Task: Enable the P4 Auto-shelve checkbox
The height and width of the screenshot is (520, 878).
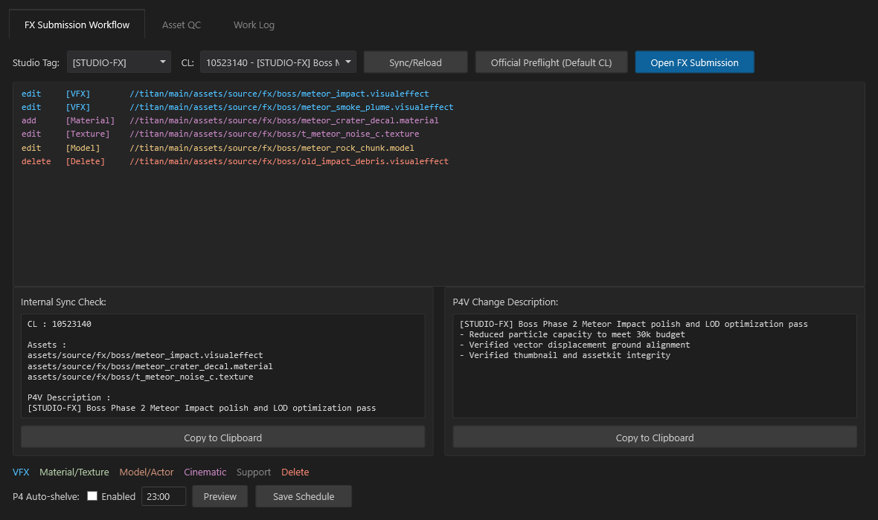Action: (x=92, y=496)
